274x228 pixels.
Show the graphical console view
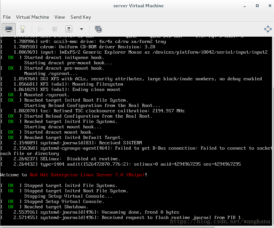click(9, 29)
